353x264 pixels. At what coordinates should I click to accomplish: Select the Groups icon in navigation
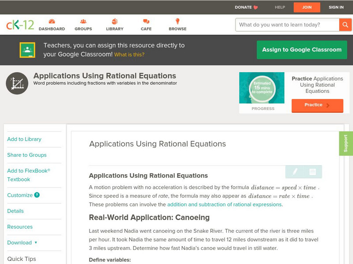coord(83,25)
